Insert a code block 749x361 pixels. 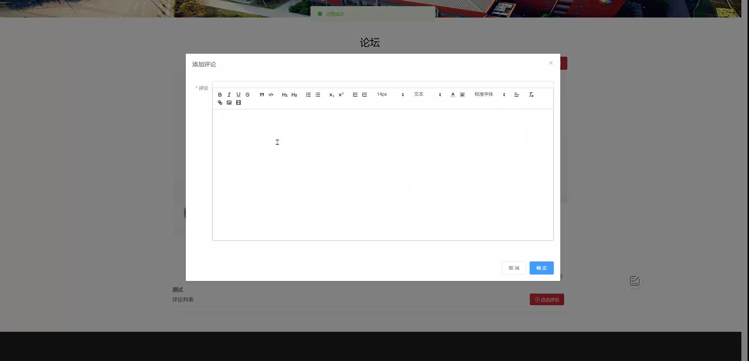click(271, 95)
